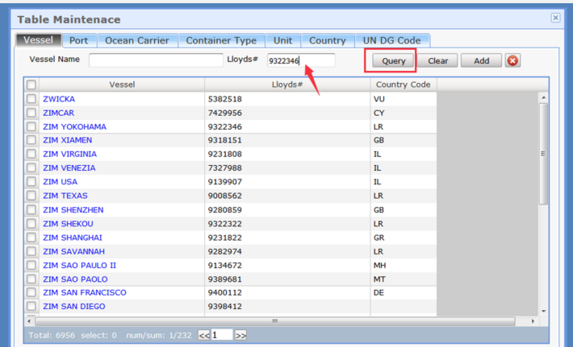
Task: Close the Table Maintenace dialog
Action: [x=555, y=18]
